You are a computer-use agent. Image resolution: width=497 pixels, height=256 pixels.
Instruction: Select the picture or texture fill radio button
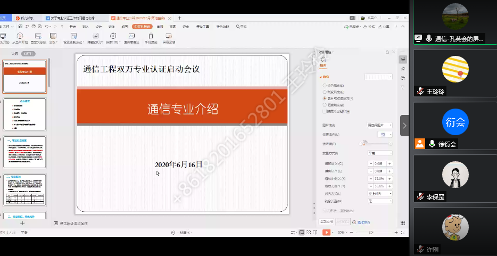324,98
